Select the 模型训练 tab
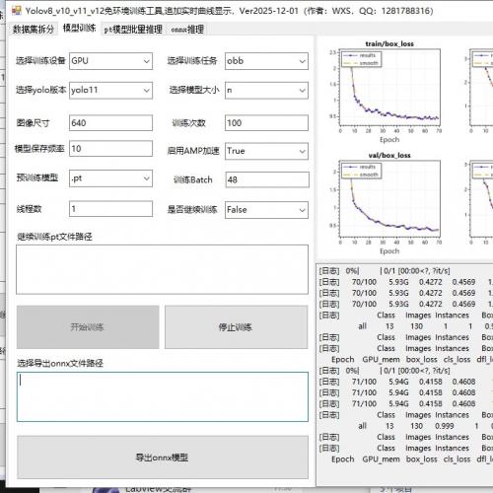The width and height of the screenshot is (493, 493). coord(79,29)
